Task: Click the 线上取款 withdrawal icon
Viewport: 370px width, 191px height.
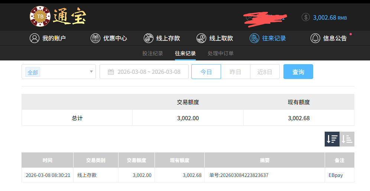Action: [x=201, y=38]
